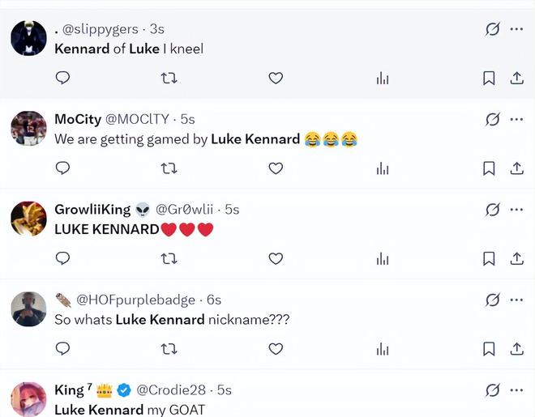The width and height of the screenshot is (535, 417).
Task: Open more options on slippygers tweet
Action: (516, 29)
